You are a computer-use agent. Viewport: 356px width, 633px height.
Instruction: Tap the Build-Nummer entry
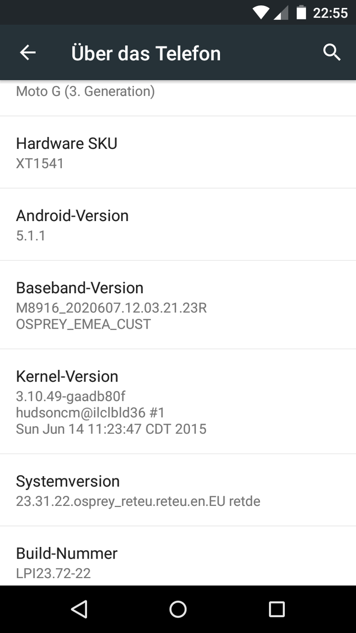(178, 556)
